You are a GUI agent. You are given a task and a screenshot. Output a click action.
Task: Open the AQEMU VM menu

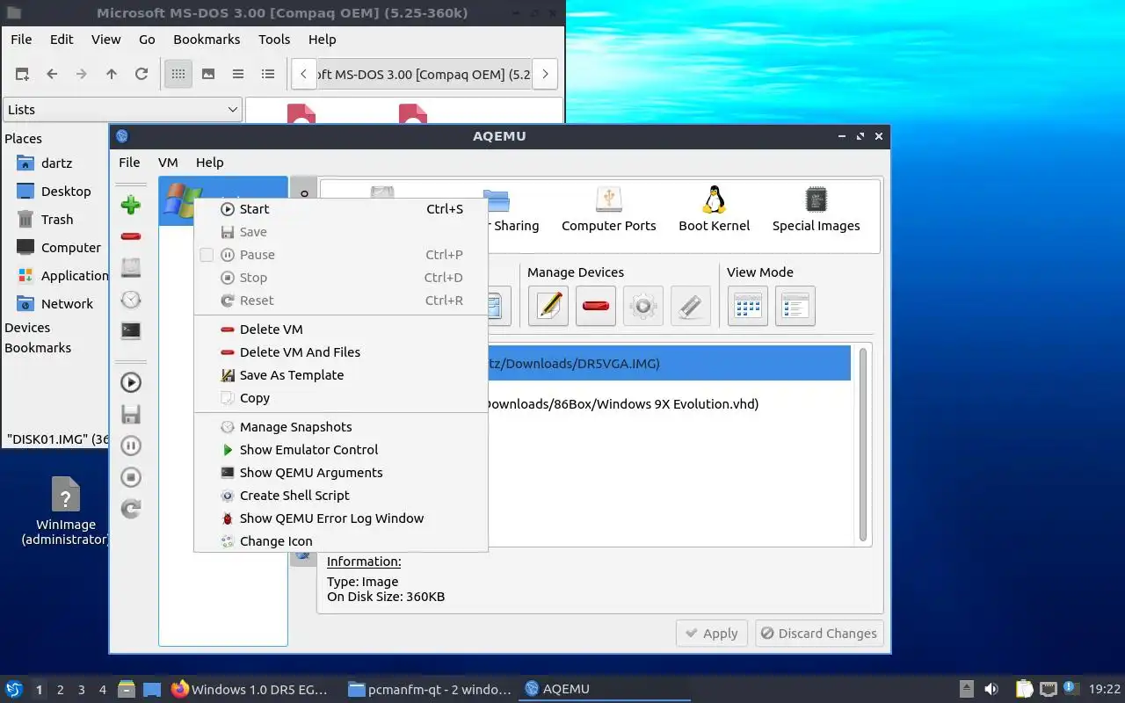[168, 163]
